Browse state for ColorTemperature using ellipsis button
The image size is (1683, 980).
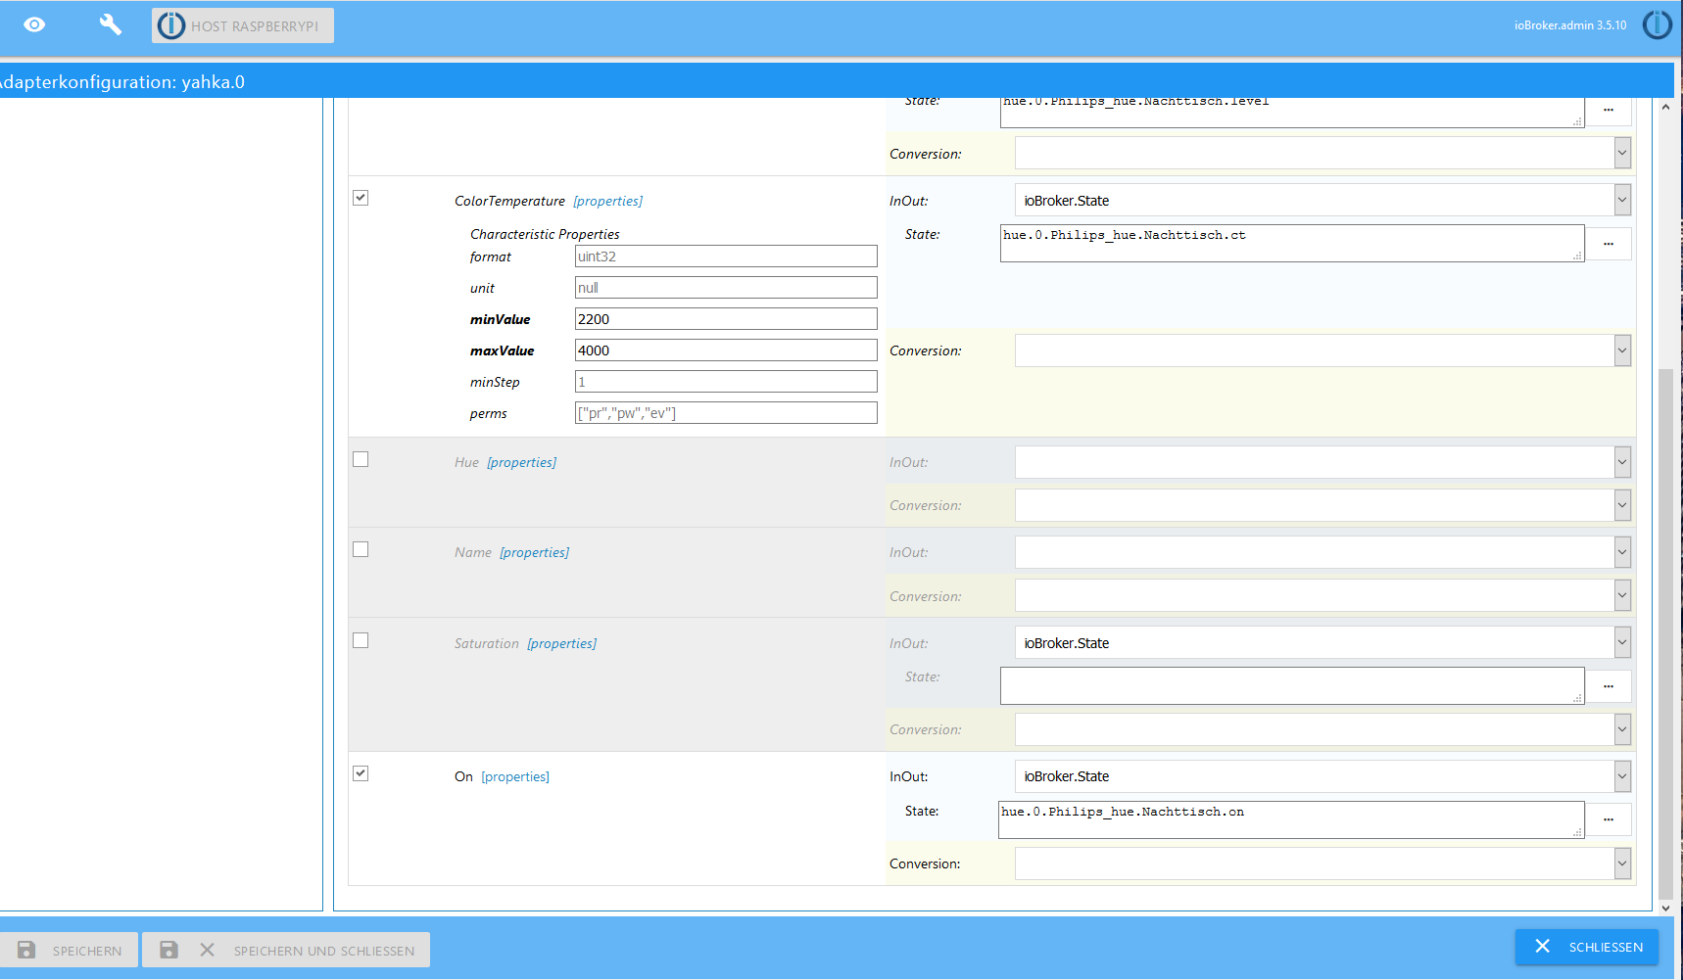point(1609,244)
